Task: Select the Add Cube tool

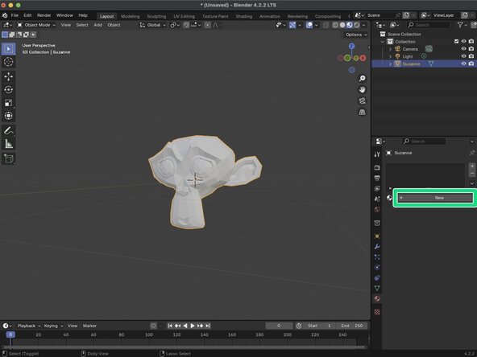Action: (9, 158)
